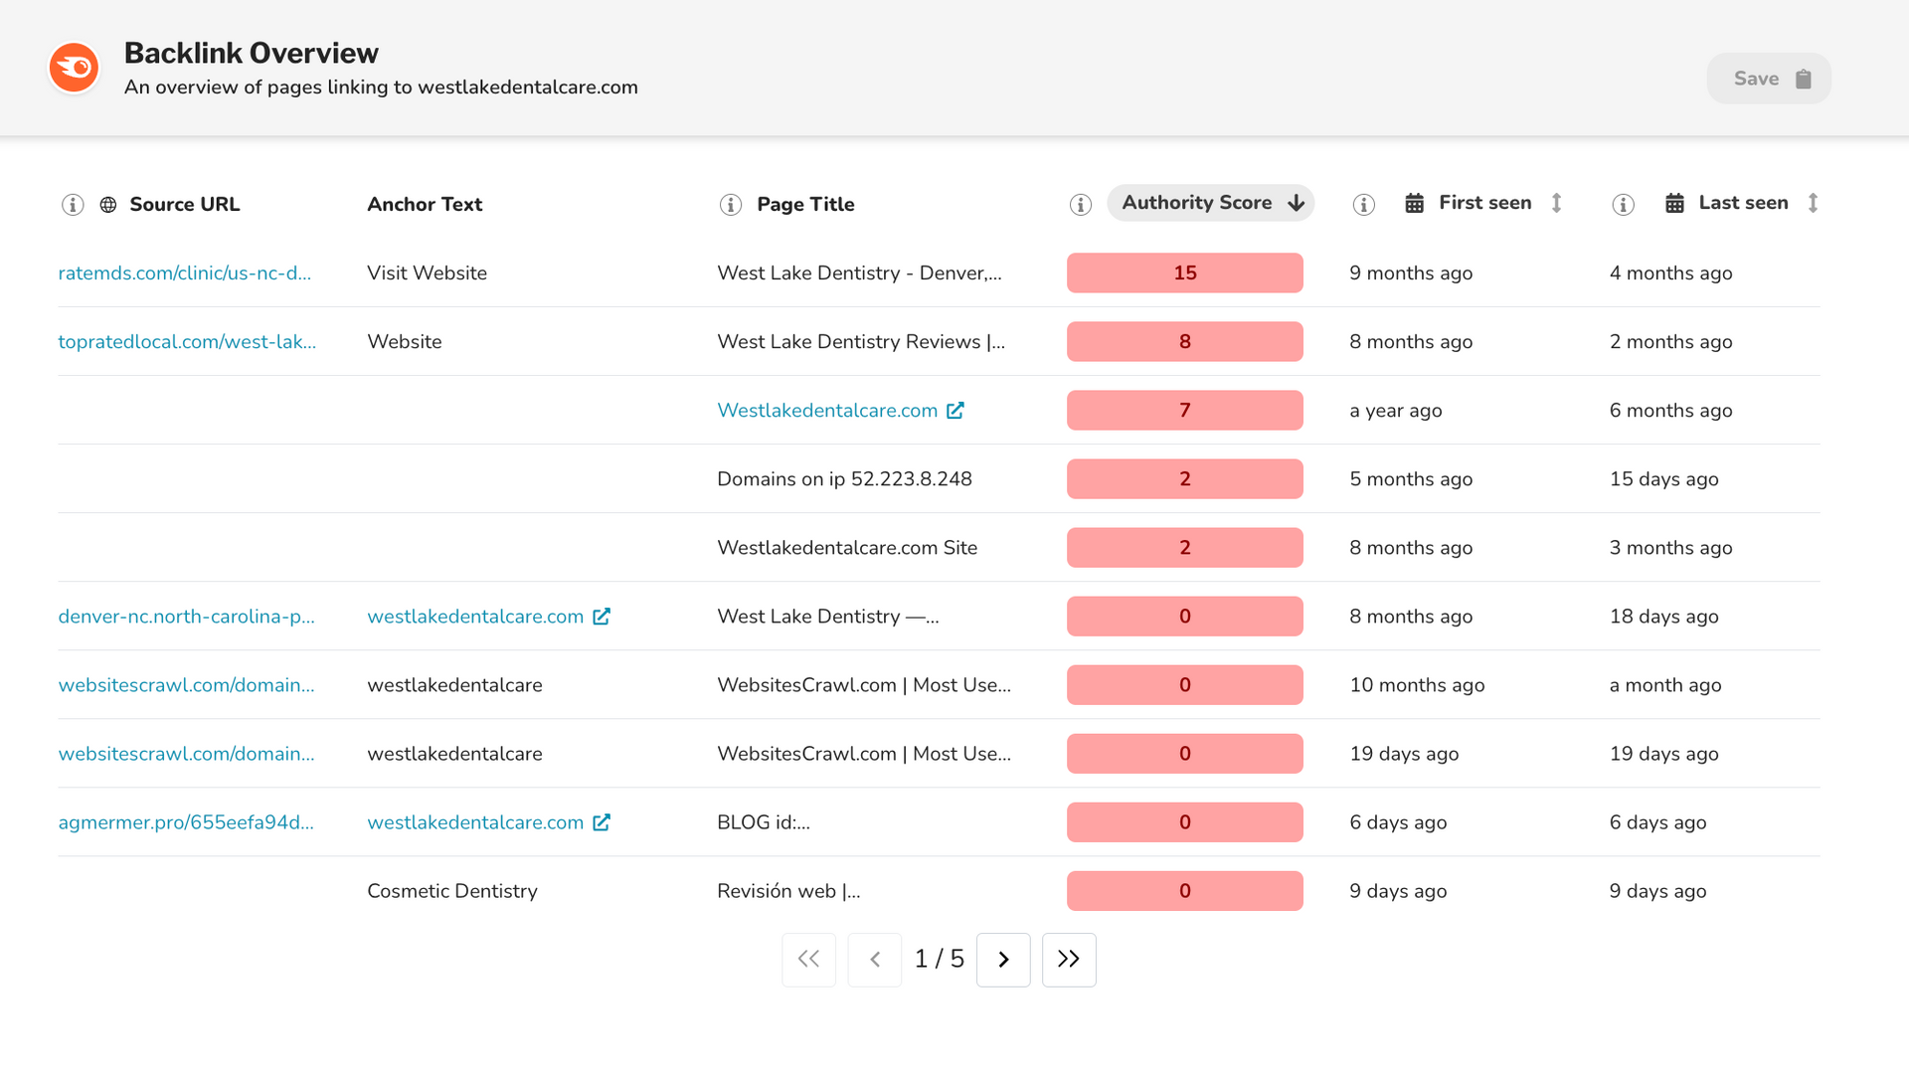This screenshot has height=1078, width=1909.
Task: Click the globe icon near Source URL
Action: pyautogui.click(x=108, y=205)
